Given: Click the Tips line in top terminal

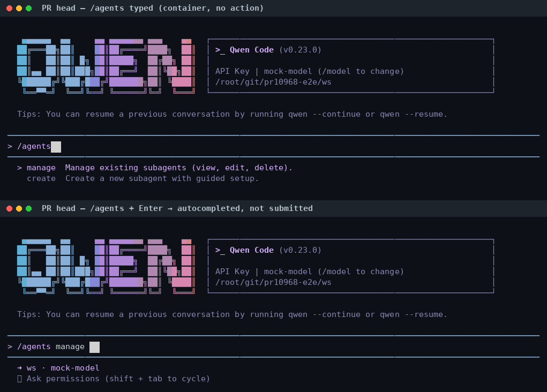Looking at the screenshot, I should pos(232,115).
